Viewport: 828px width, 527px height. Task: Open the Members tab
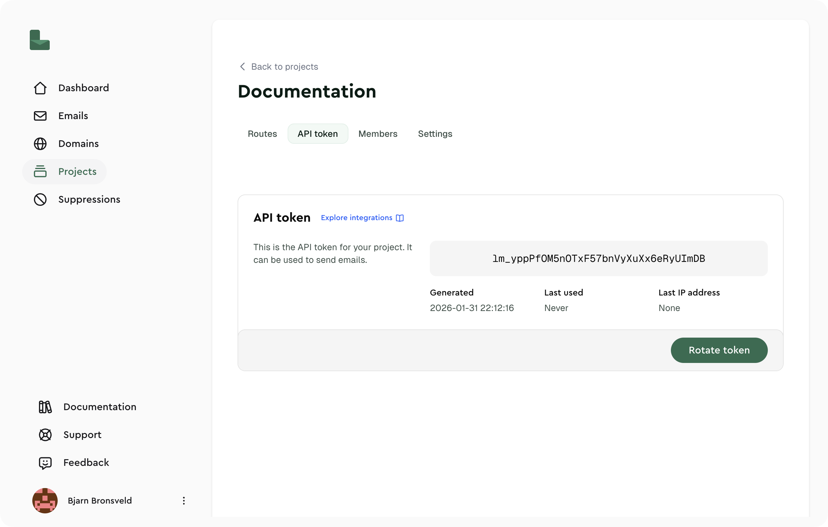pyautogui.click(x=378, y=134)
